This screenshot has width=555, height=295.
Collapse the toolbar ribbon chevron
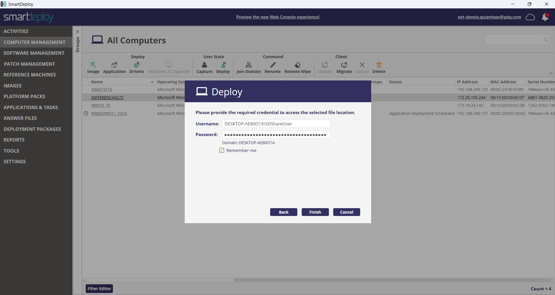click(551, 74)
